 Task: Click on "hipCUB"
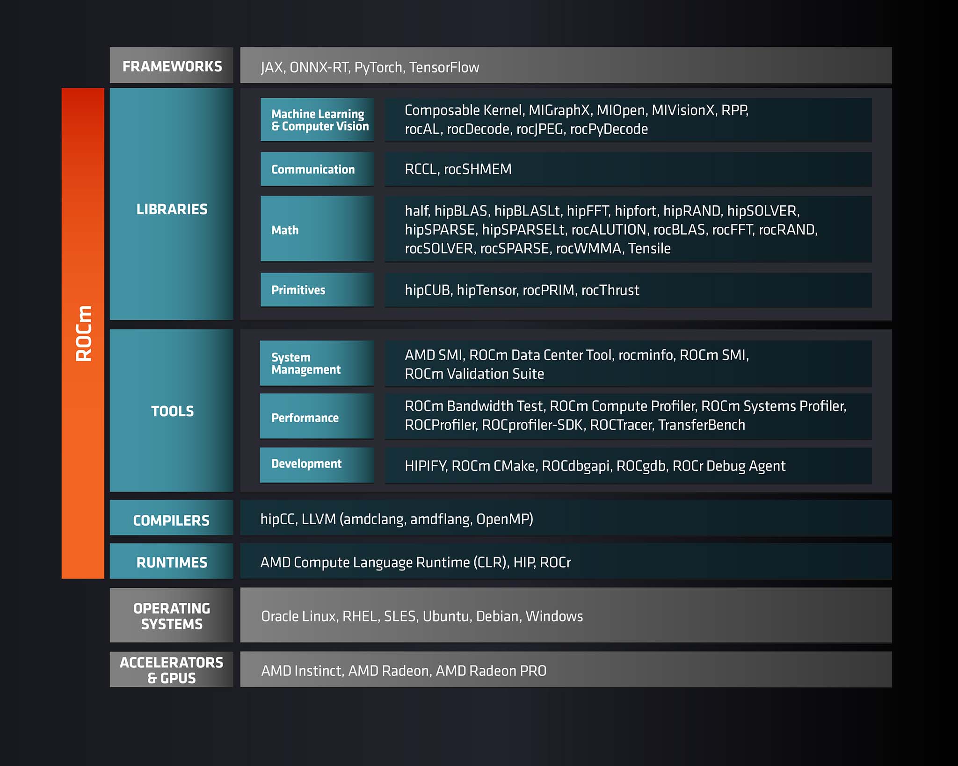(428, 290)
